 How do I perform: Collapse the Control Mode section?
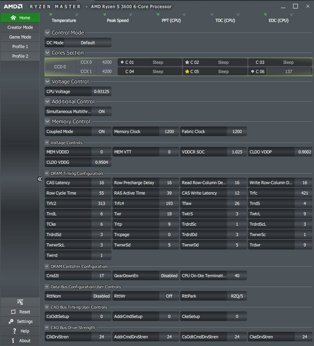point(47,33)
